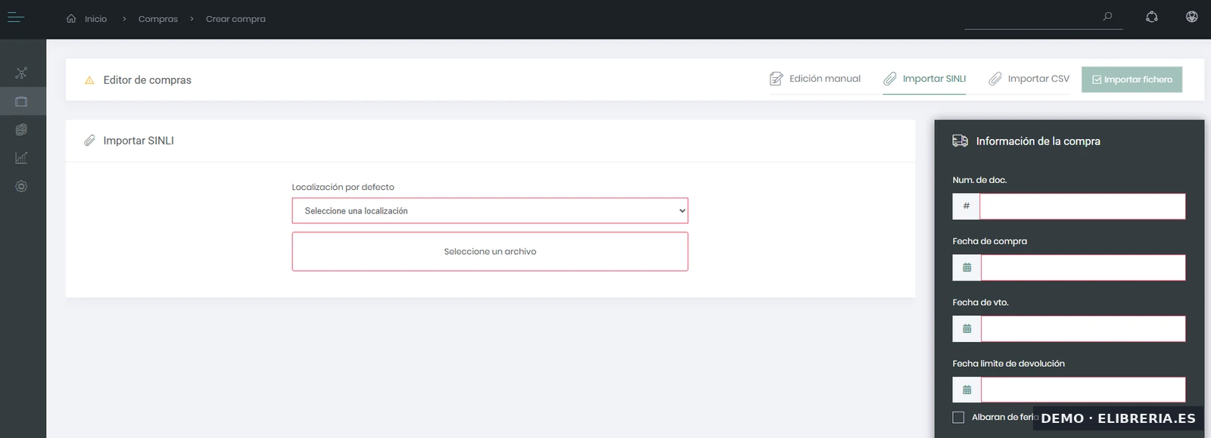
Task: Open the purchases book icon in sidebar
Action: [x=21, y=101]
